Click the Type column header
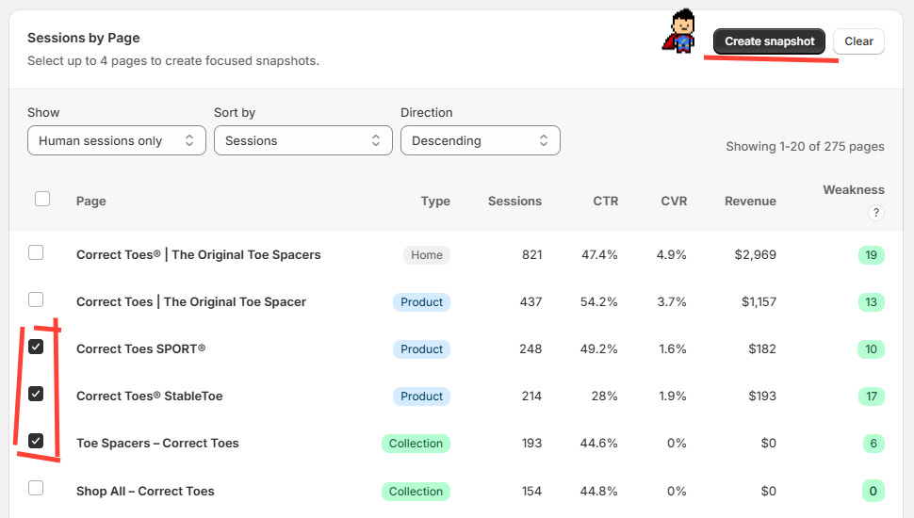Viewport: 914px width, 518px height. click(x=435, y=201)
